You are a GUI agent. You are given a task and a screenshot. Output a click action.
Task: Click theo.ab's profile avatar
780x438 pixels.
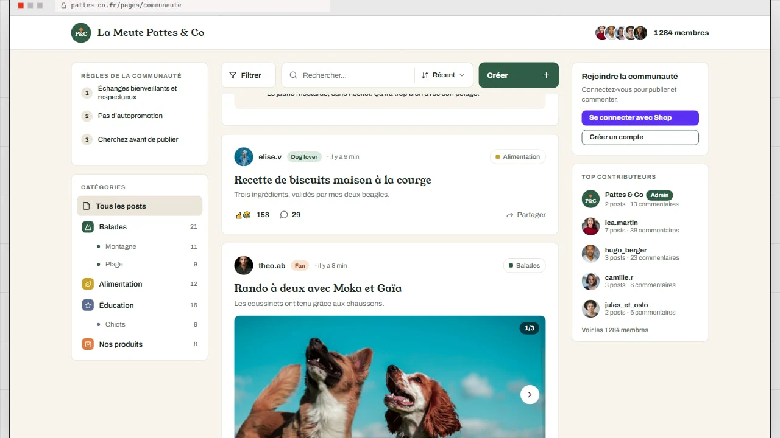point(244,266)
